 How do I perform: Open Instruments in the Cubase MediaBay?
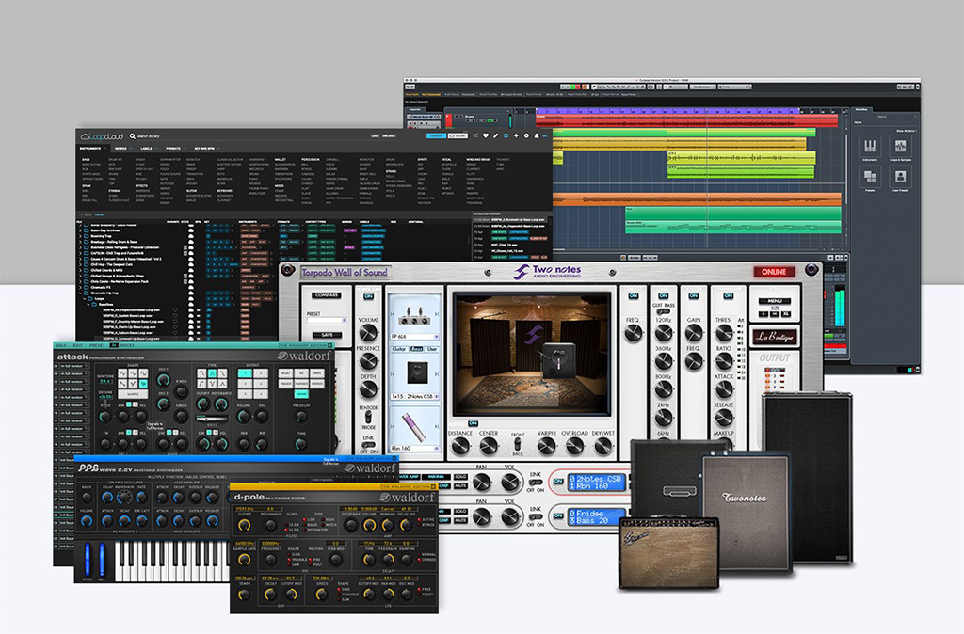tap(869, 147)
